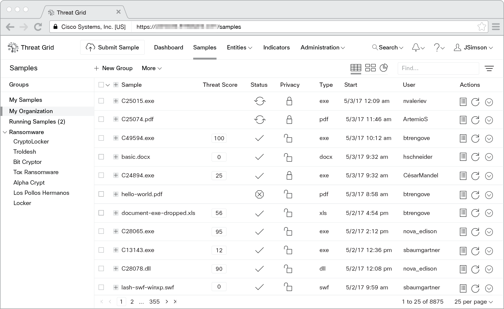Switch to the grid card view icon

(x=370, y=68)
